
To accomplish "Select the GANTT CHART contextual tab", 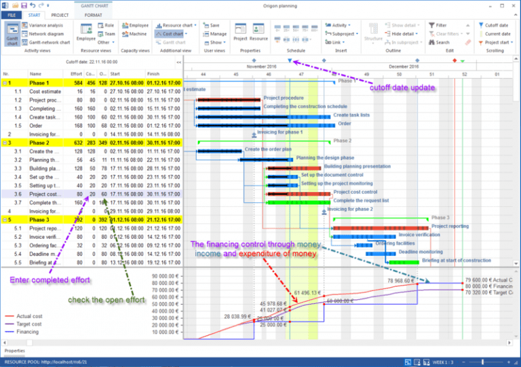I will [x=94, y=6].
